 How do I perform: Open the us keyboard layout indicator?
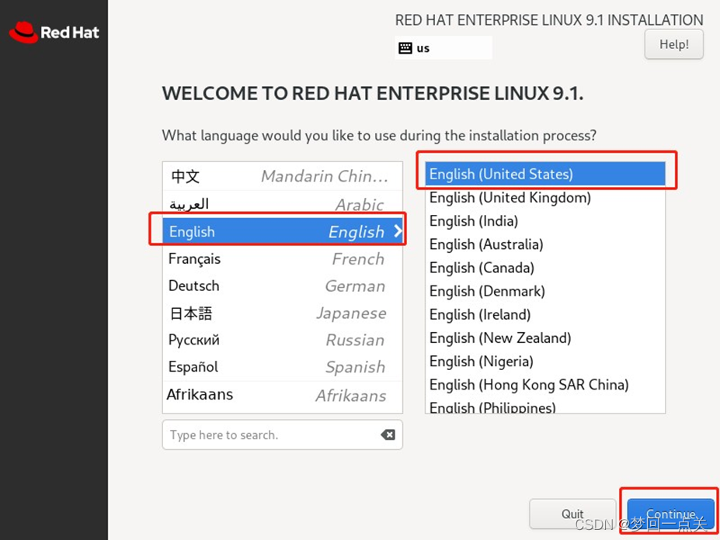(443, 47)
